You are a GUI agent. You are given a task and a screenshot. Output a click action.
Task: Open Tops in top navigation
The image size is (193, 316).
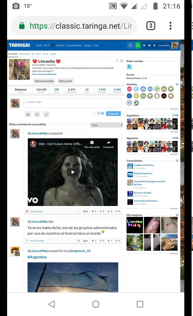tap(96, 45)
